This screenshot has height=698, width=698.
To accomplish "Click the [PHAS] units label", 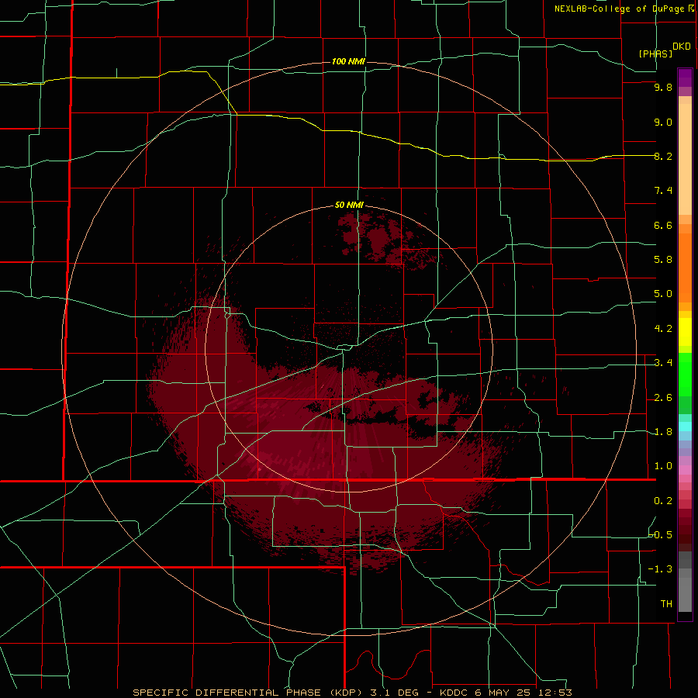I will coord(655,54).
